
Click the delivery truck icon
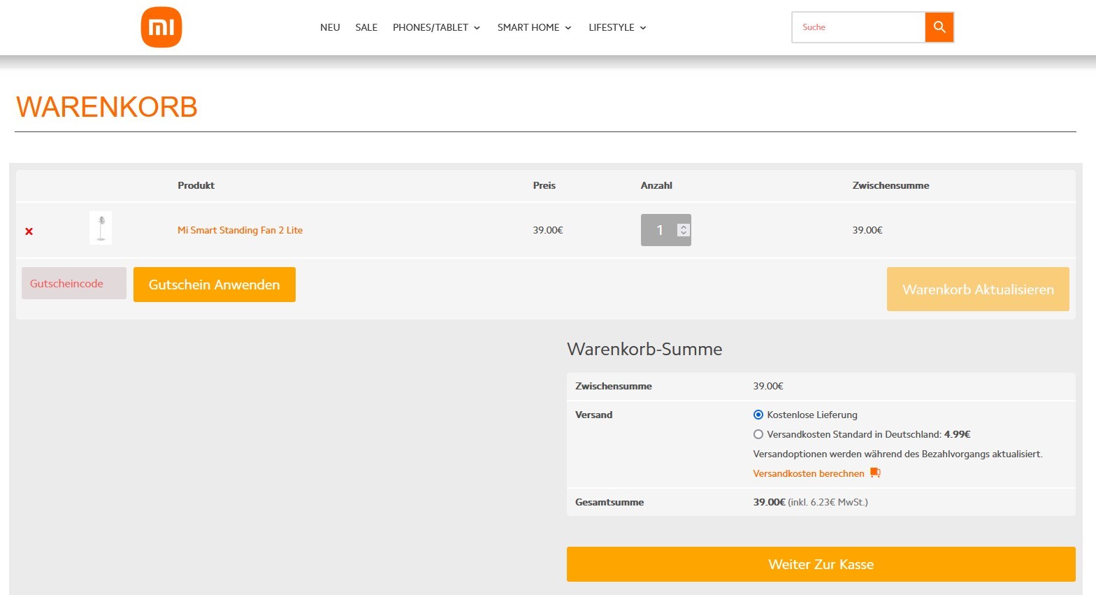(x=875, y=473)
